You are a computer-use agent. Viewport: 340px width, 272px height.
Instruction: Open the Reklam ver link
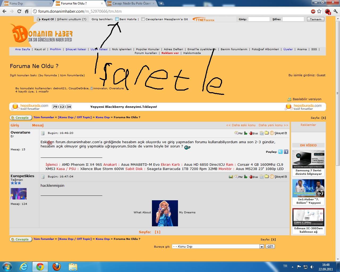(x=170, y=53)
